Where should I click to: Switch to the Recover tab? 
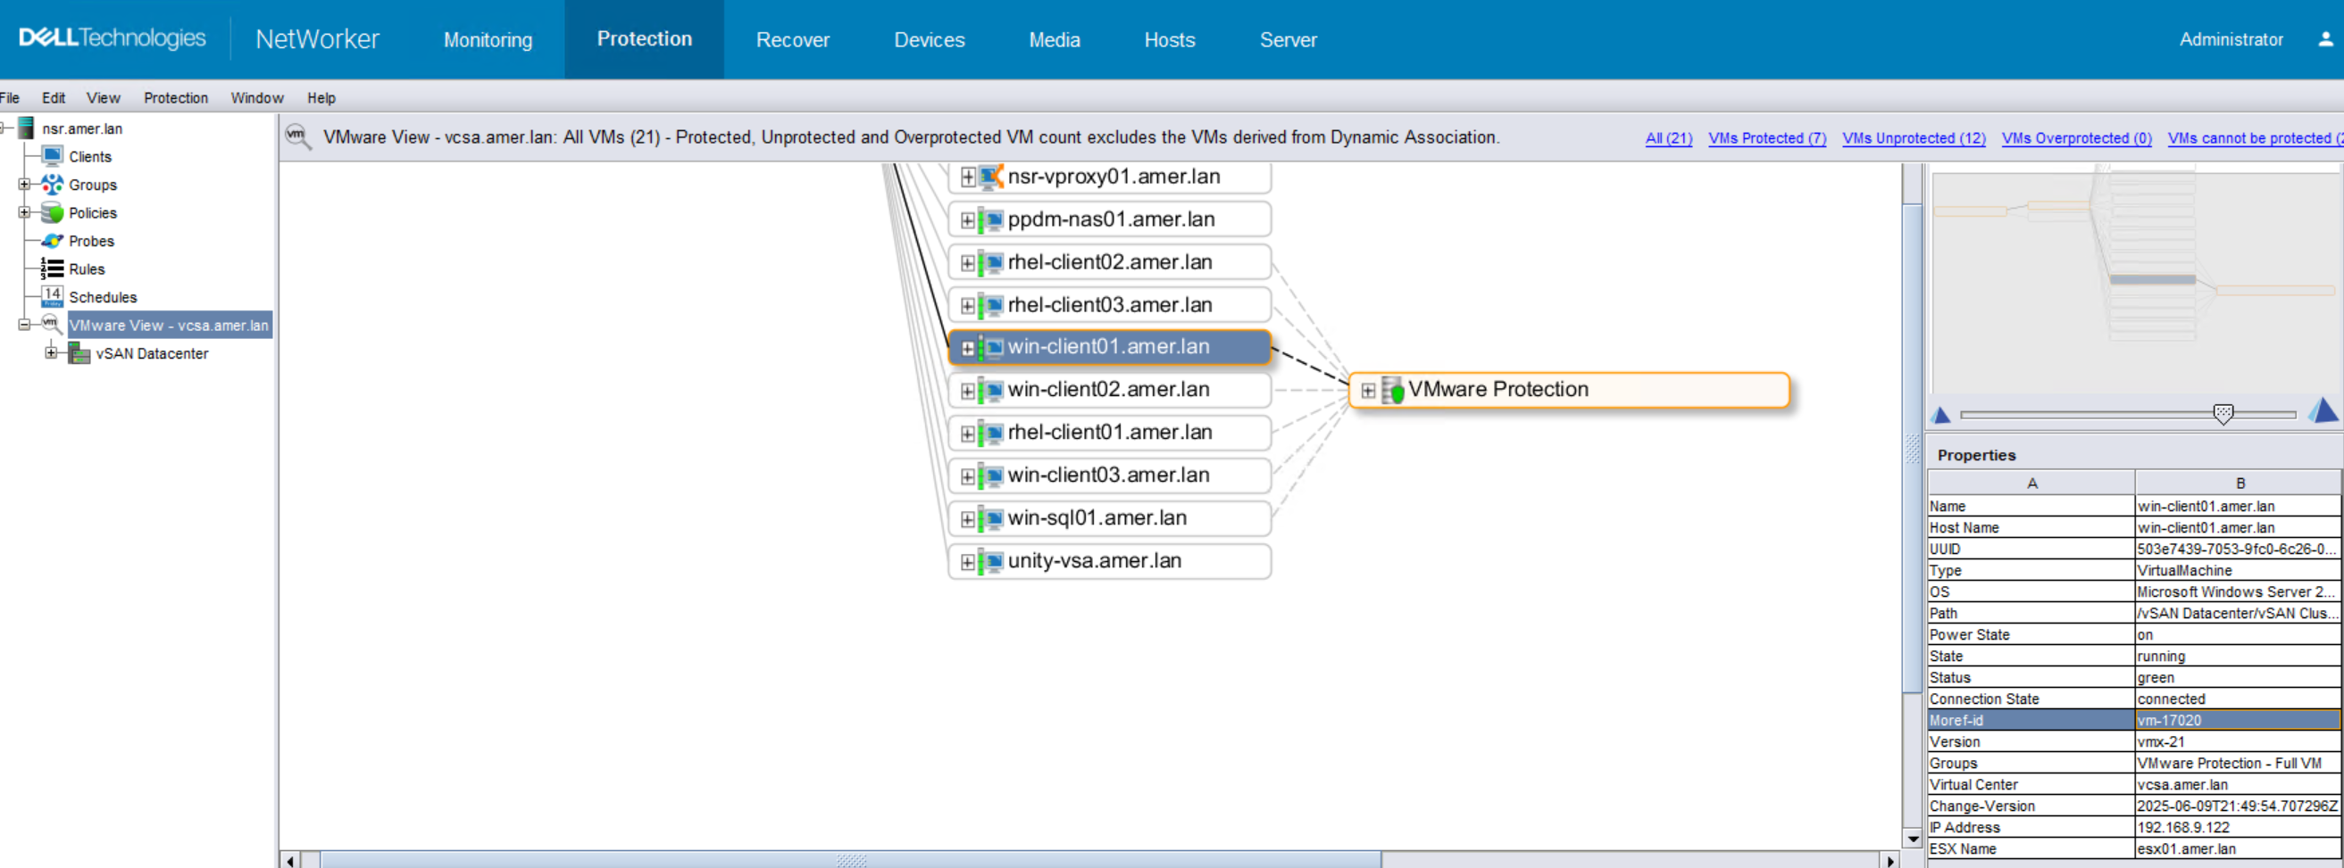click(x=792, y=39)
